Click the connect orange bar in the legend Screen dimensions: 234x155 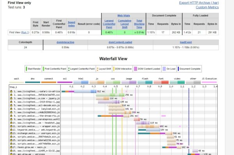49,82
